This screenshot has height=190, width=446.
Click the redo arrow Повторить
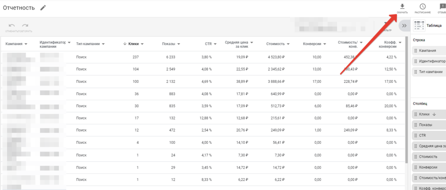pos(25,26)
